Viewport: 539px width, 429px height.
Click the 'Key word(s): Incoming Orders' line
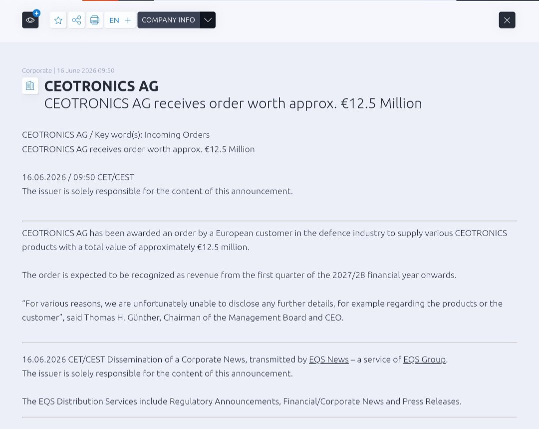point(116,134)
